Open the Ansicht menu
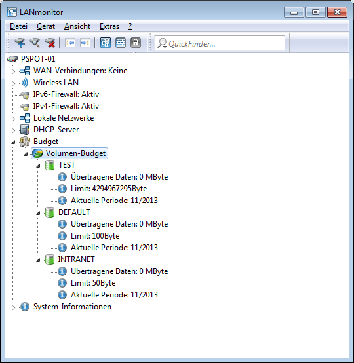The height and width of the screenshot is (363, 354). pos(77,26)
